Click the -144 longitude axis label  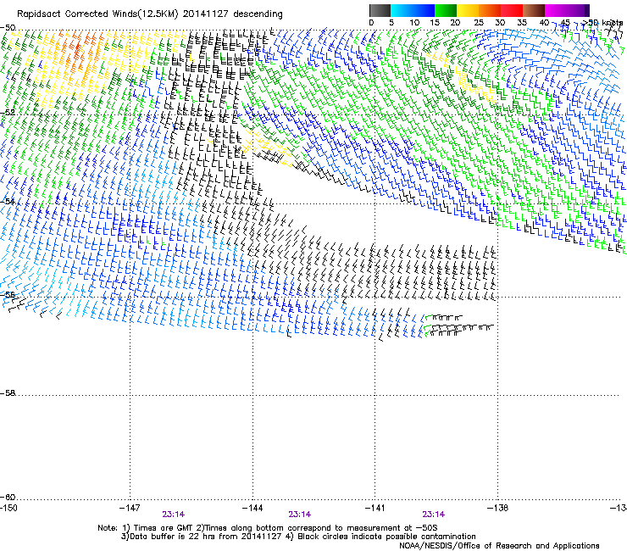[252, 508]
